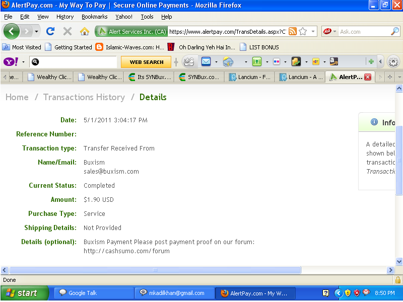Open Google Talk from the taskbar
The image size is (403, 302).
point(94,293)
